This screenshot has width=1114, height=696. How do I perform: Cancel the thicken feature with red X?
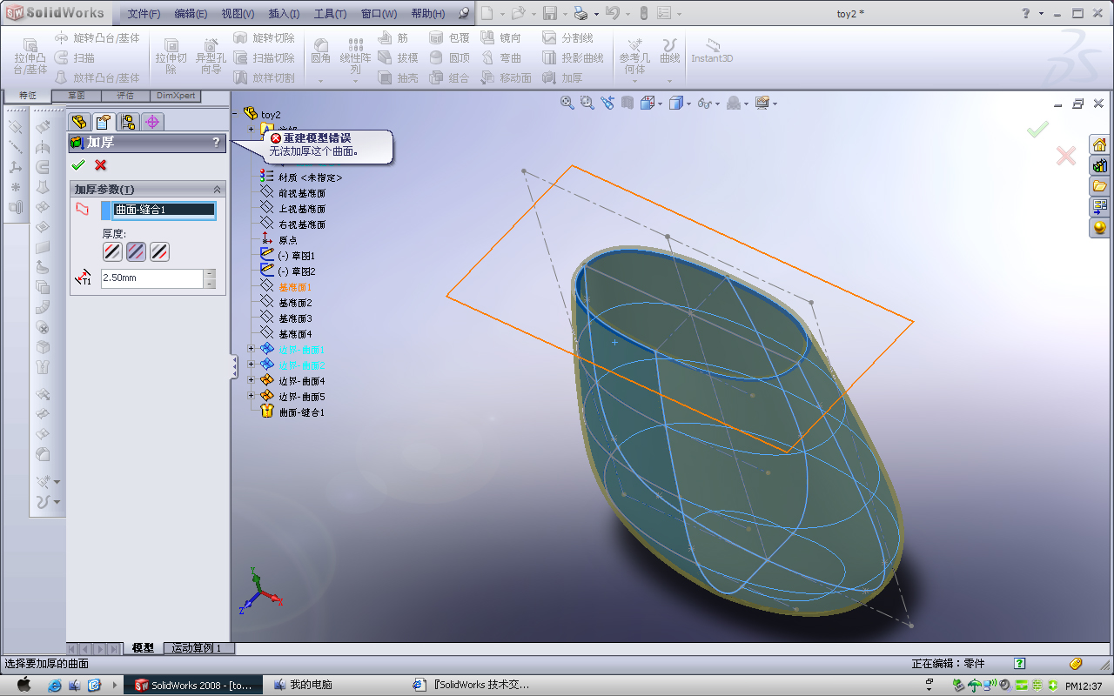[x=101, y=164]
